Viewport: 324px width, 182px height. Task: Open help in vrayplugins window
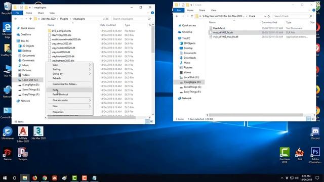pyautogui.click(x=152, y=13)
